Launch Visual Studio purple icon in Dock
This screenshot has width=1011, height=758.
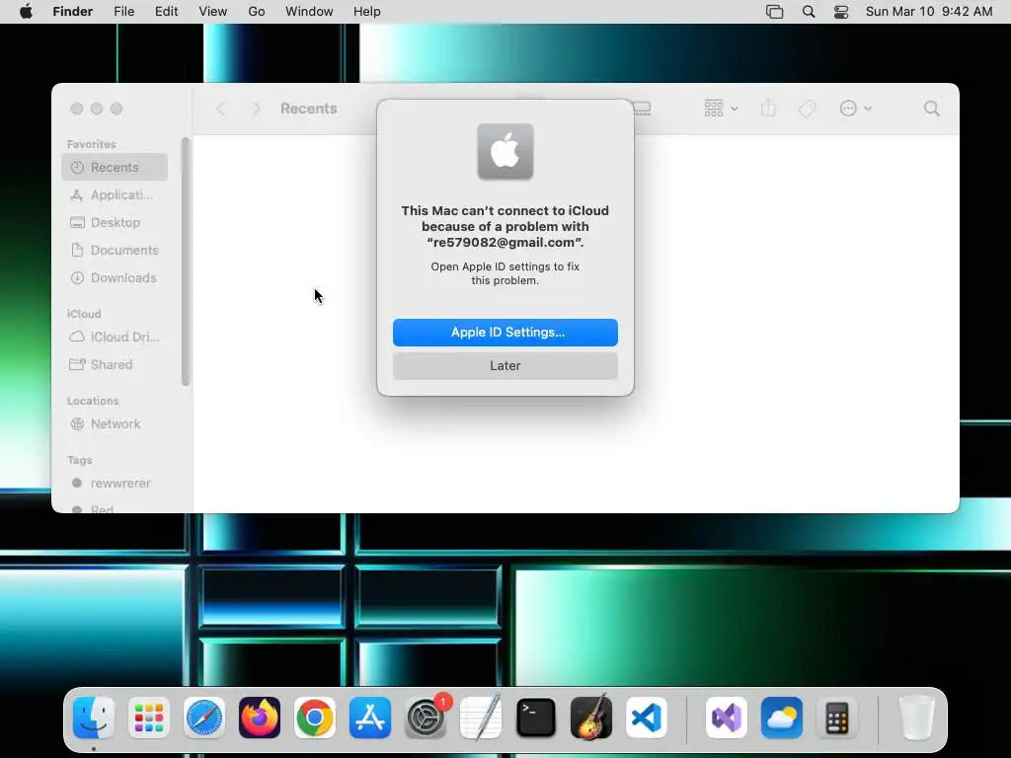(727, 718)
